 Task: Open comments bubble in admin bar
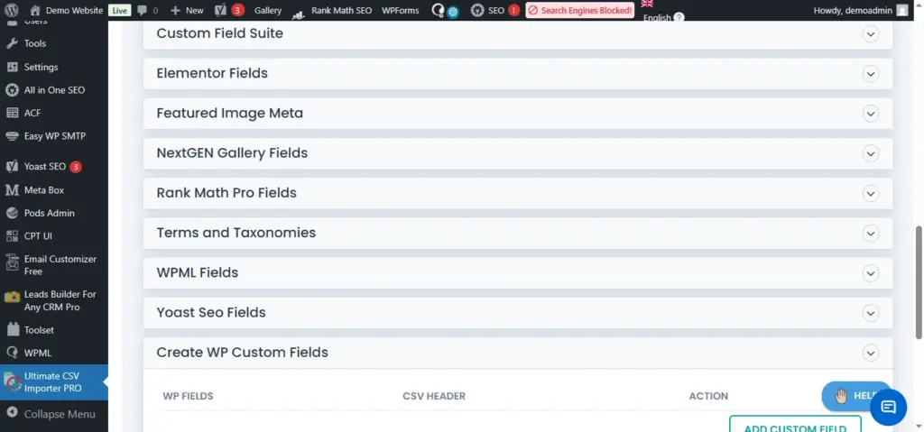142,10
